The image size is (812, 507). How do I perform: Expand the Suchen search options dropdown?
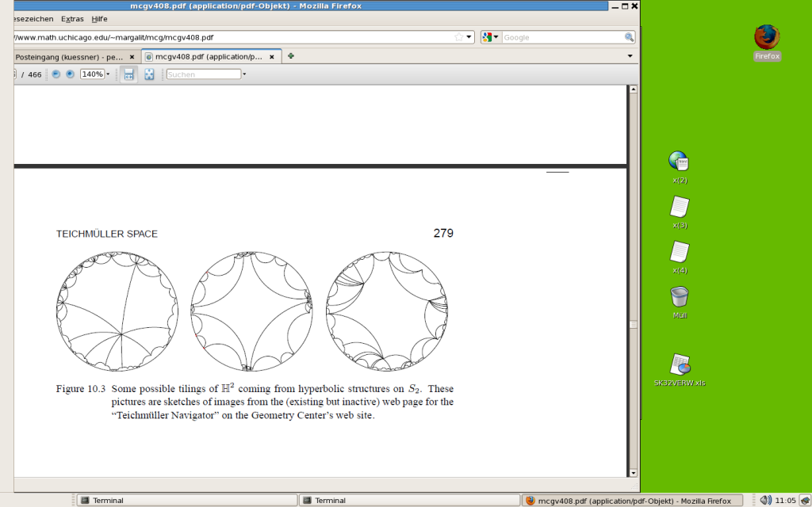[244, 74]
